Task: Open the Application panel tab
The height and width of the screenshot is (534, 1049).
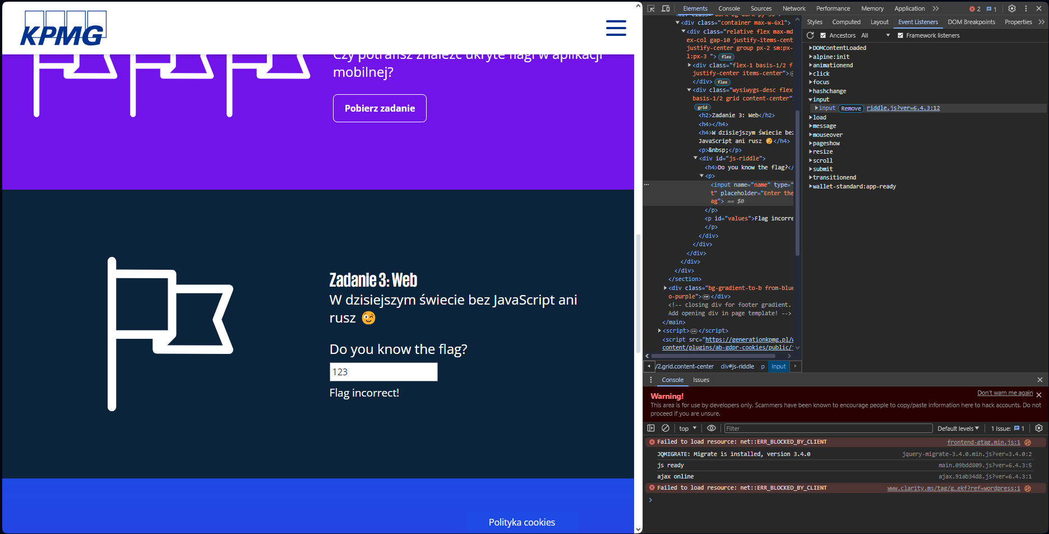Action: [909, 8]
